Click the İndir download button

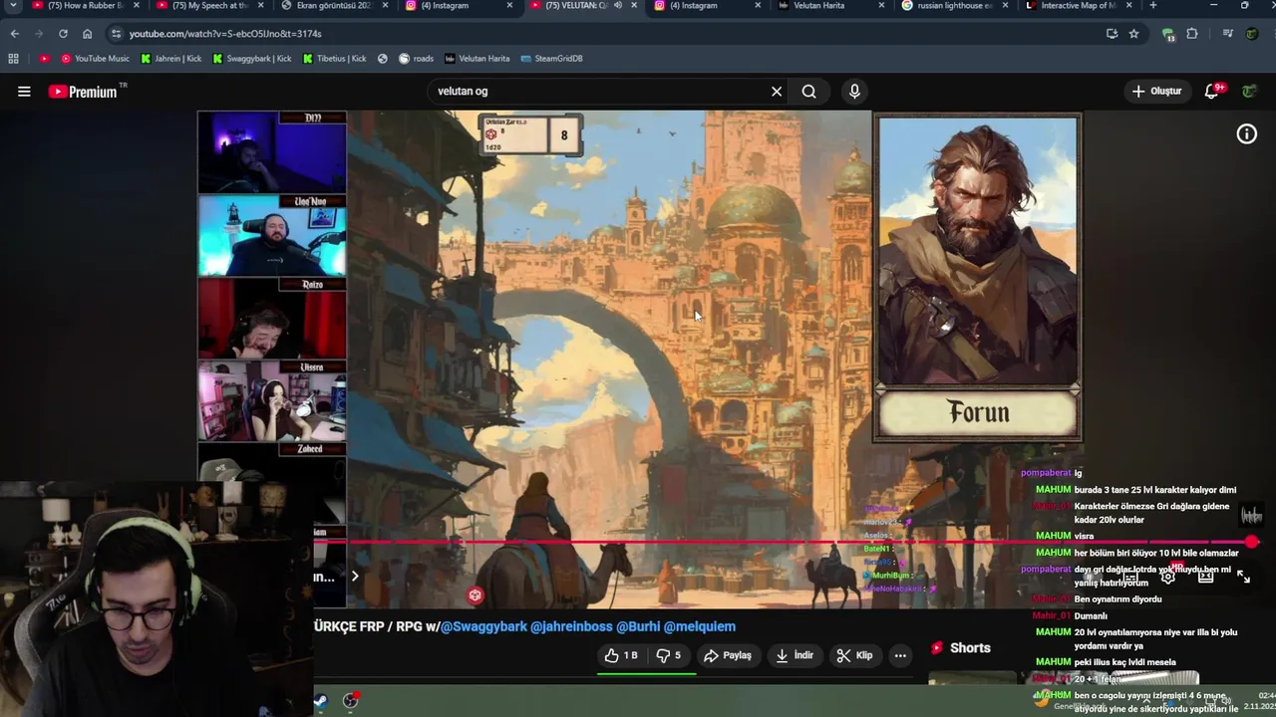tap(796, 655)
